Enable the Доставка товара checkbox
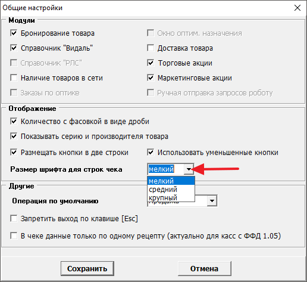Image resolution: width=307 pixels, height=282 pixels. coord(151,48)
